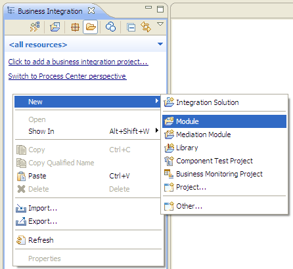Close the Business Integration view tab
This screenshot has width=293, height=269.
click(91, 10)
